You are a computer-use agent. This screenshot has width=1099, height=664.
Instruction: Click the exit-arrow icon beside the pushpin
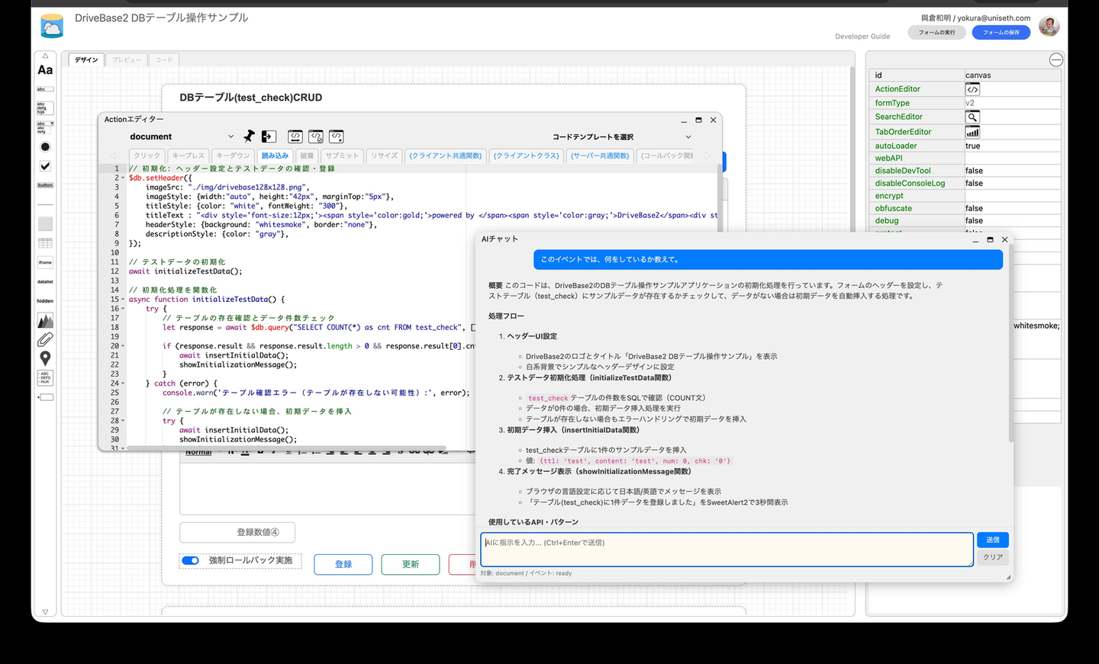[269, 136]
